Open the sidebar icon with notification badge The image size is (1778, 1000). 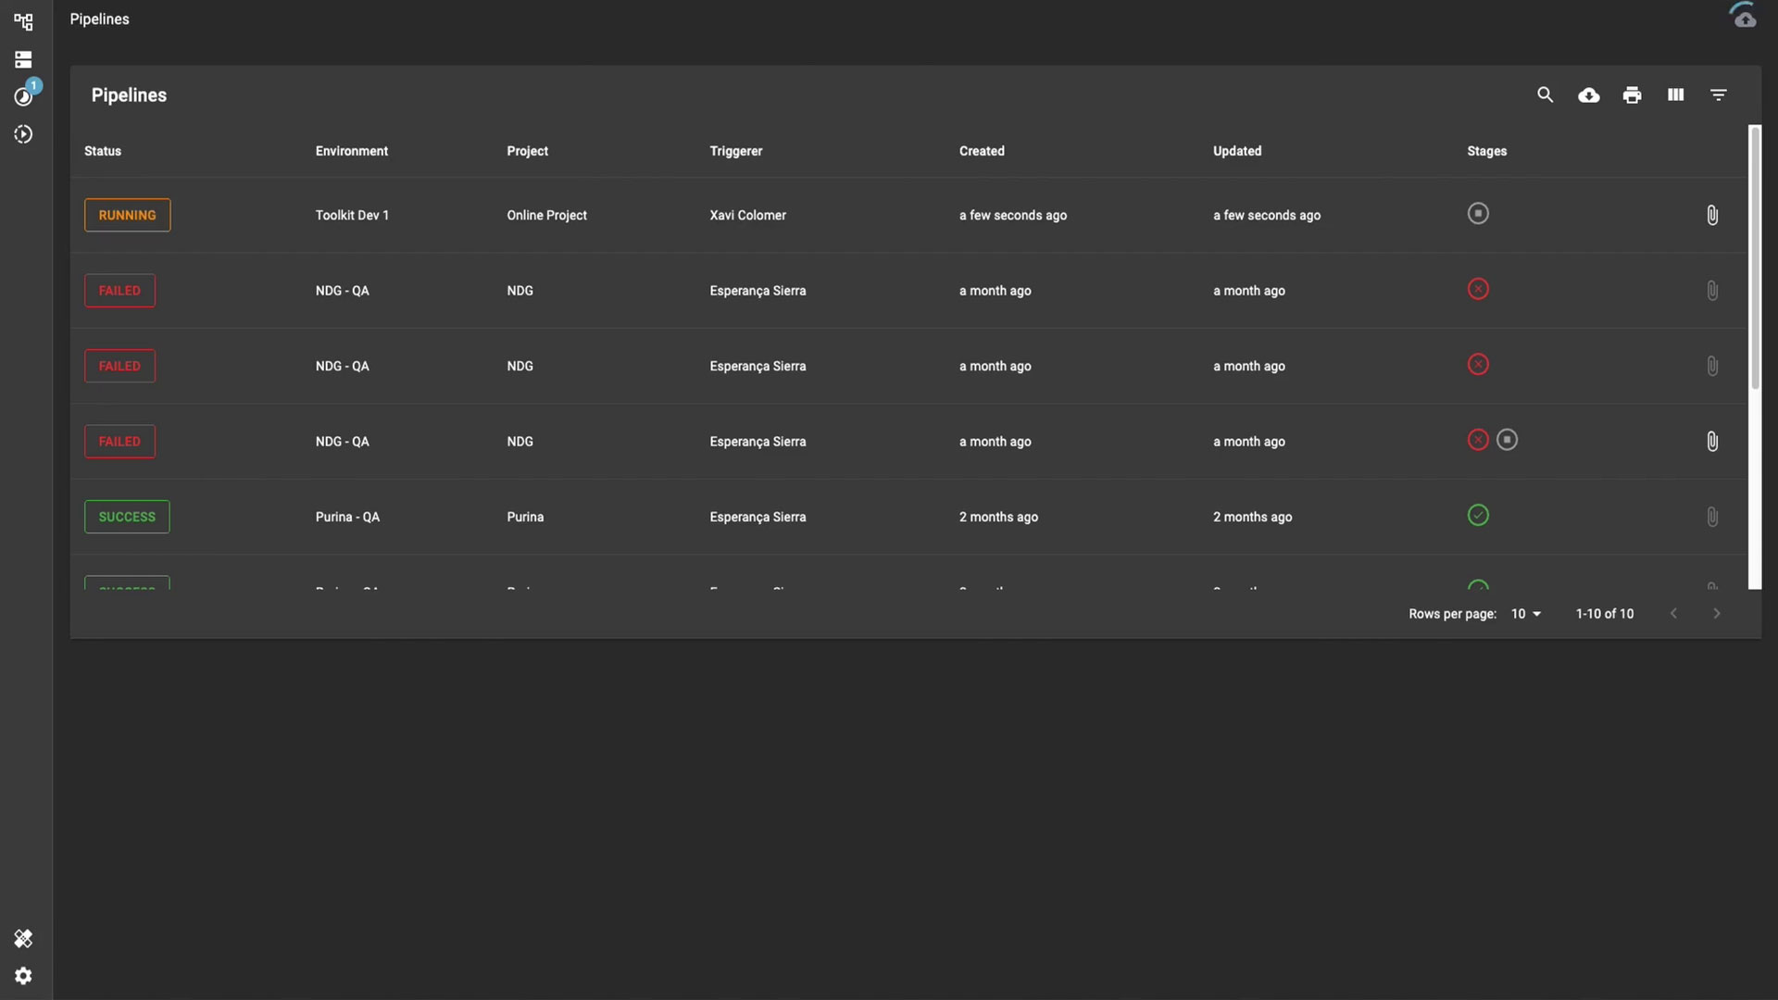[24, 96]
